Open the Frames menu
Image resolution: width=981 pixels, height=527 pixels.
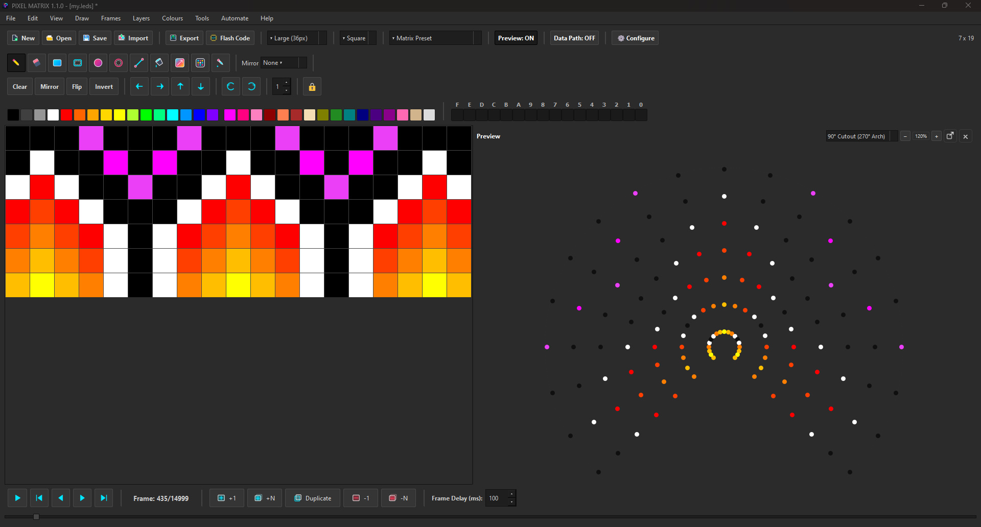coord(111,18)
